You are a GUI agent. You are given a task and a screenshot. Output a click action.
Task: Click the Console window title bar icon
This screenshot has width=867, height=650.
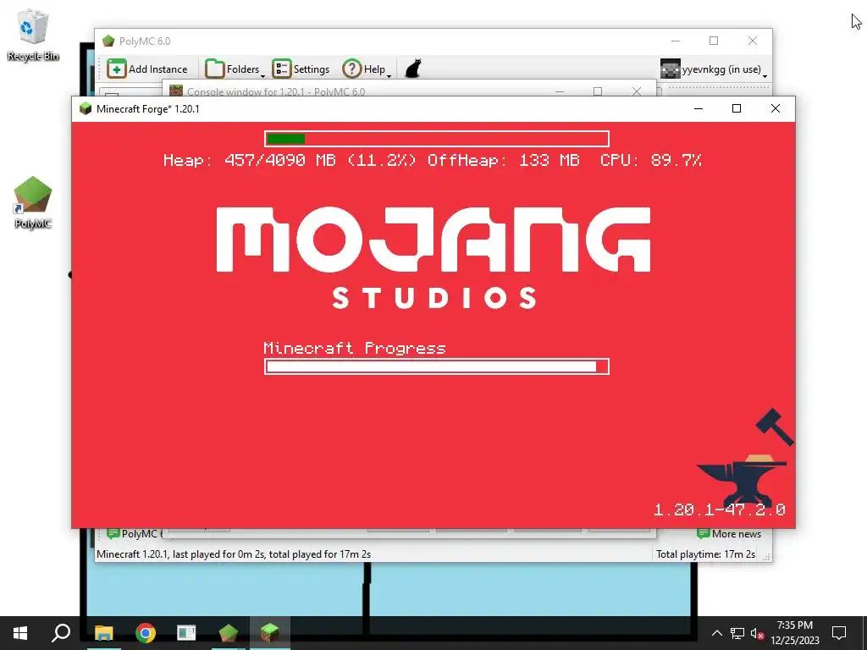pyautogui.click(x=176, y=91)
